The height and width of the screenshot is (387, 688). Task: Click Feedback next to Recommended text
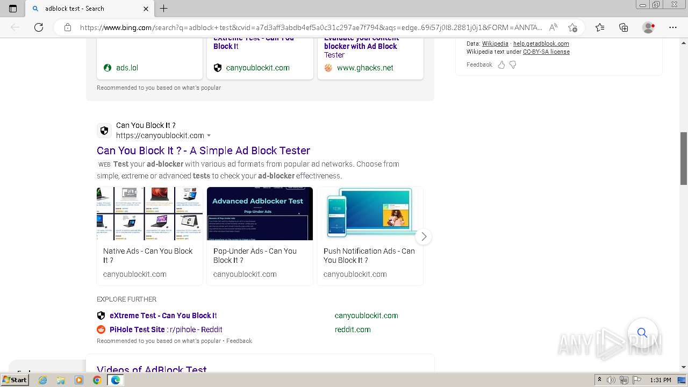[239, 341]
